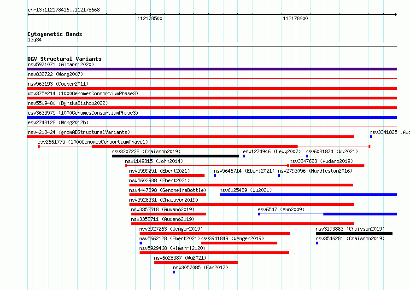Viewport: 410px width, 290px height.
Task: Click the blue nsv5662128 (Ebert2021) marker
Action: [141, 243]
